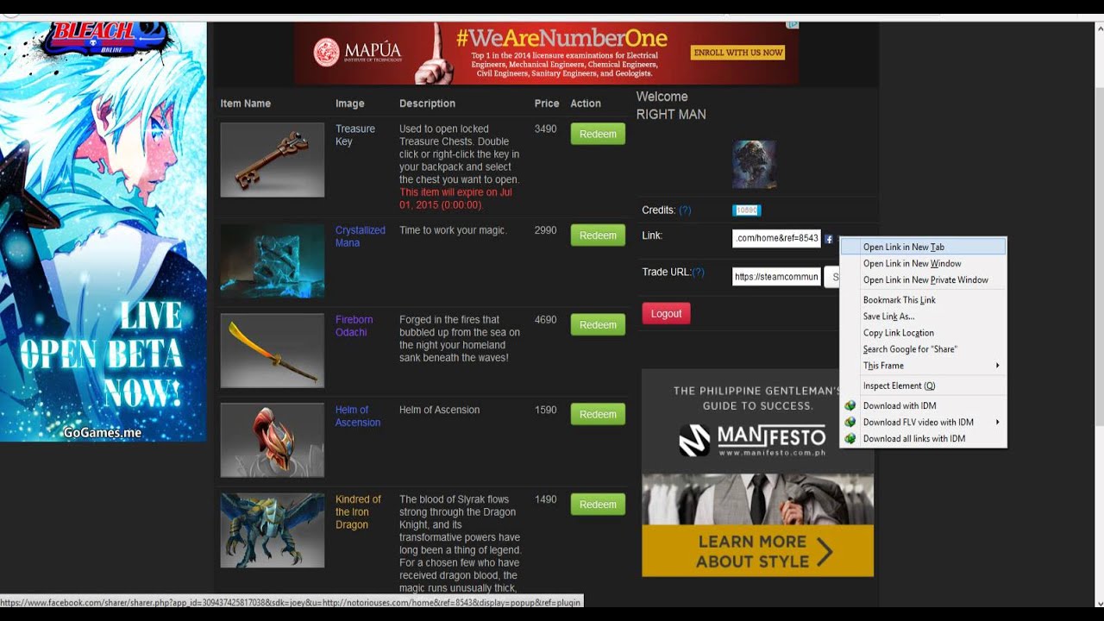
Task: Click the IDM icon beside Download FLV video
Action: (850, 422)
